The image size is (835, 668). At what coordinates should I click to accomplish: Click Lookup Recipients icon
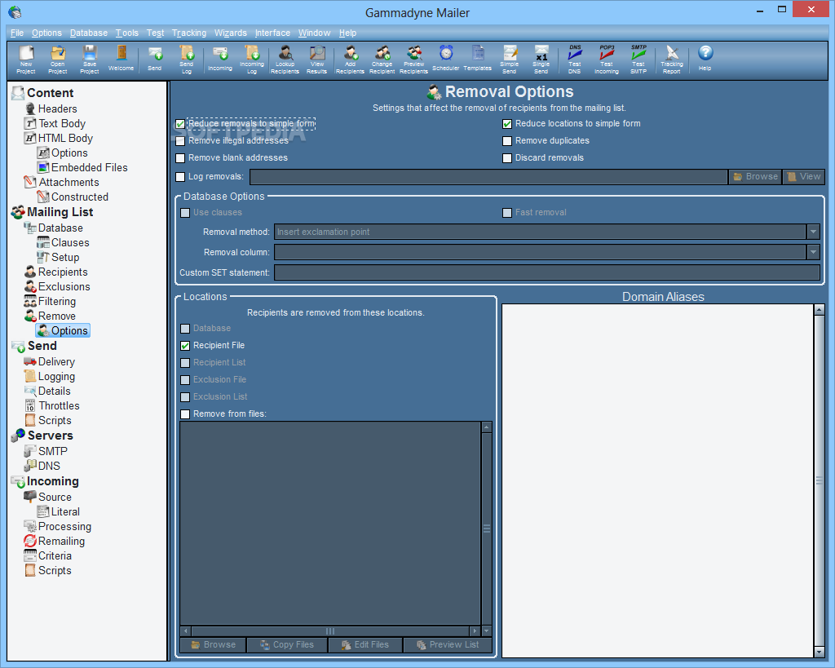point(285,59)
